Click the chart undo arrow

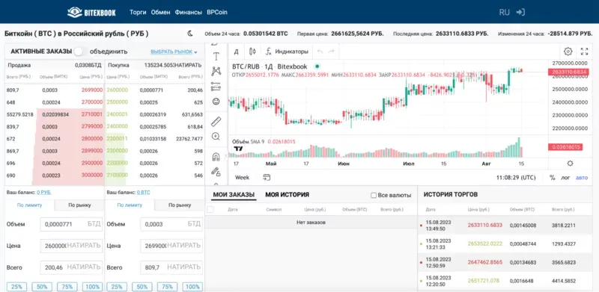(x=320, y=52)
